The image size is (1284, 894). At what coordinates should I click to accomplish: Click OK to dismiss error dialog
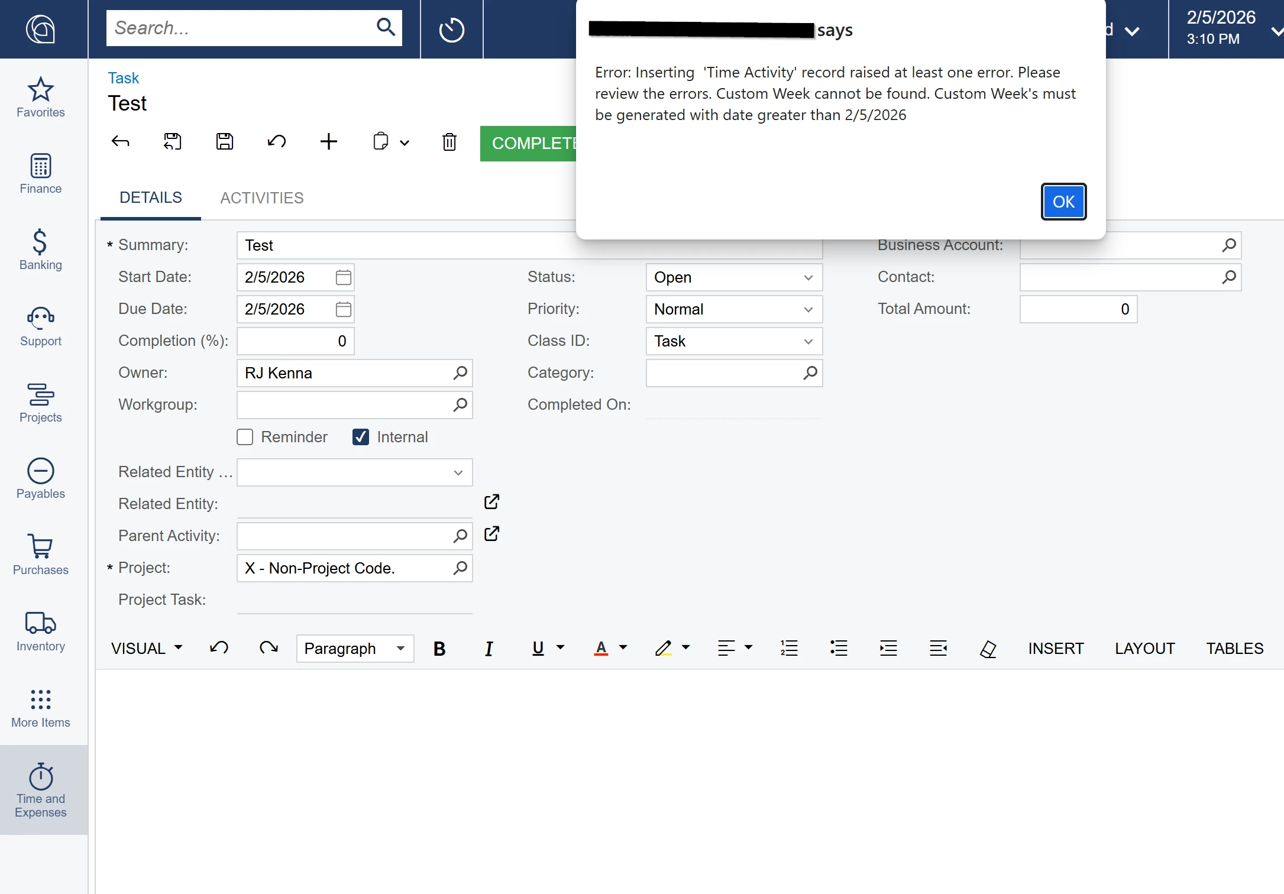tap(1063, 202)
